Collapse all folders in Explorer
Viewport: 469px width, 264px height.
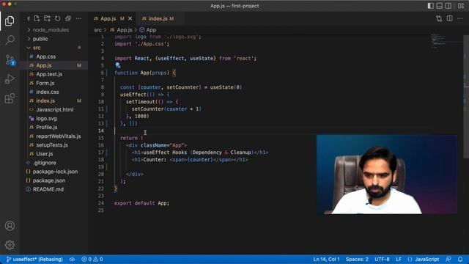point(68,18)
